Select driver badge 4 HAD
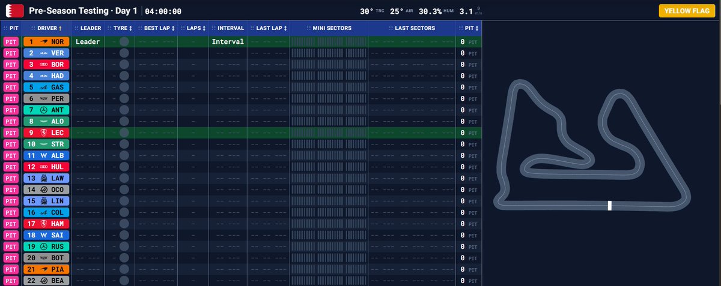 click(x=46, y=76)
